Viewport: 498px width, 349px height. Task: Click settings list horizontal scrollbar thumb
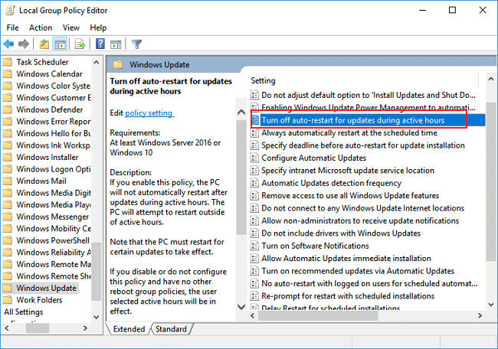318,315
